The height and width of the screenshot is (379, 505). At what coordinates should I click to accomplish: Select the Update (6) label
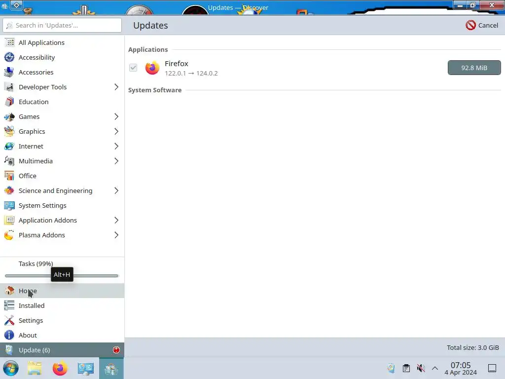[35, 350]
